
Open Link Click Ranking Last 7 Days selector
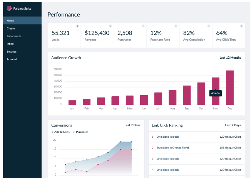click(233, 125)
